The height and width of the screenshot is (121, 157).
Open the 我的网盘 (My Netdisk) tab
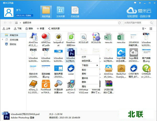[46, 12]
